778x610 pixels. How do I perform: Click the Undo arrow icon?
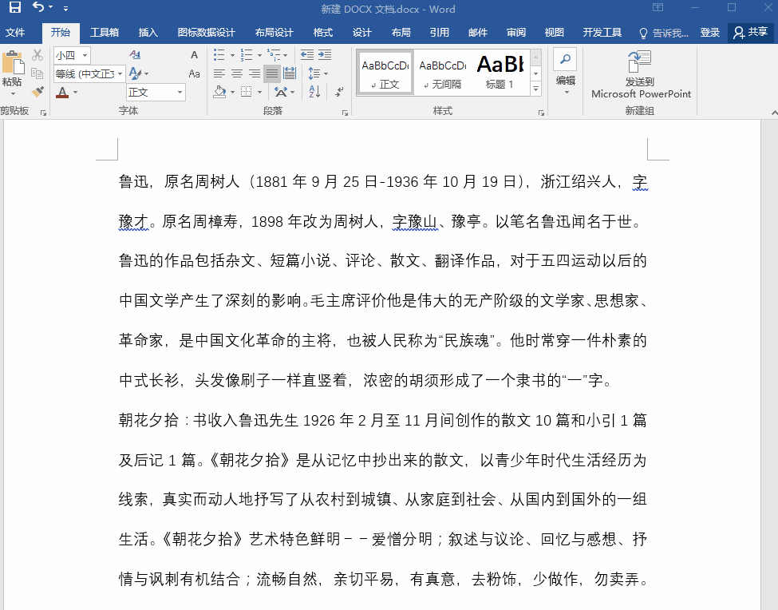(x=38, y=7)
